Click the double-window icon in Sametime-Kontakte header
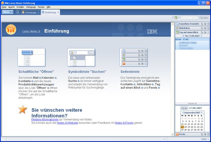 [205, 24]
